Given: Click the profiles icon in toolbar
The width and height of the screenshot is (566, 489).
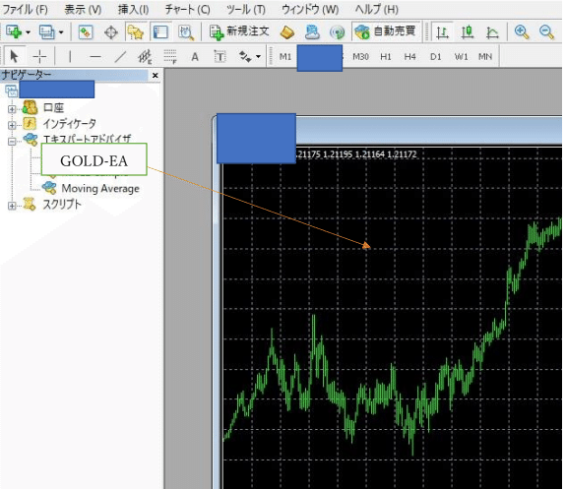Looking at the screenshot, I should pyautogui.click(x=47, y=32).
